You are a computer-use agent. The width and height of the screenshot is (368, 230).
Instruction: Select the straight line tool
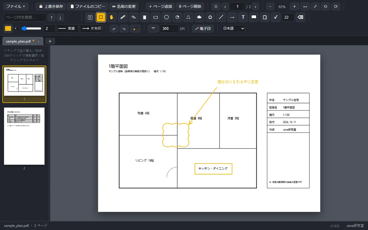pyautogui.click(x=221, y=17)
